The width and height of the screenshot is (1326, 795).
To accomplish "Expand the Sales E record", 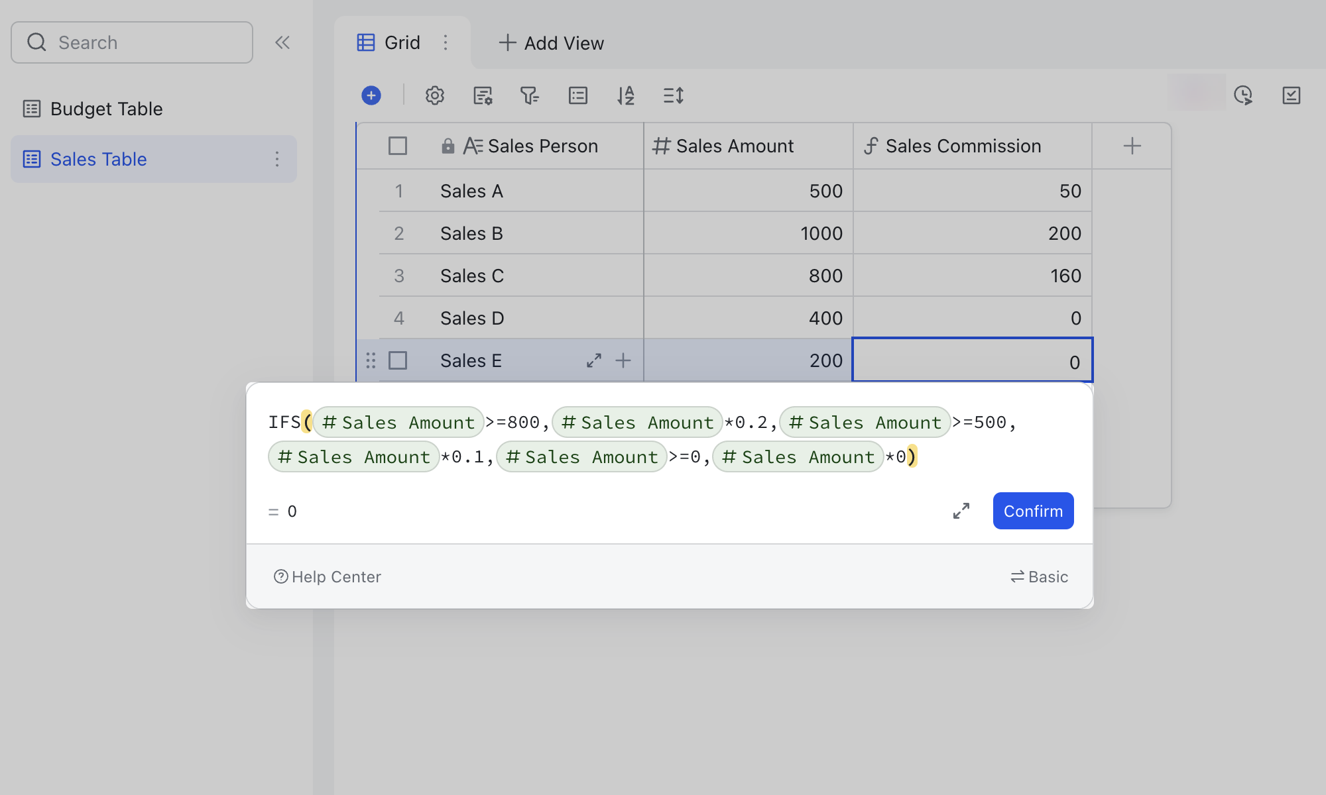I will pyautogui.click(x=594, y=360).
